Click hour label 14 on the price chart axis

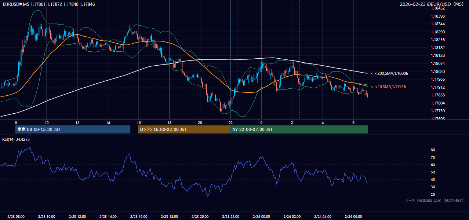(108, 122)
